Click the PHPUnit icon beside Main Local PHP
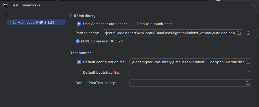This screenshot has height=107, width=259. [14, 23]
